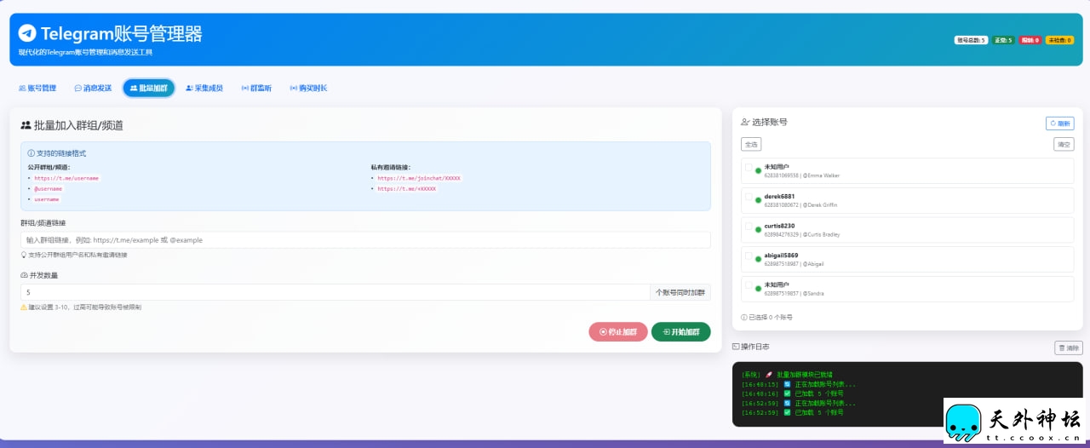The width and height of the screenshot is (1090, 448).
Task: Focus the 群组/频道链接 input field
Action: [x=365, y=240]
